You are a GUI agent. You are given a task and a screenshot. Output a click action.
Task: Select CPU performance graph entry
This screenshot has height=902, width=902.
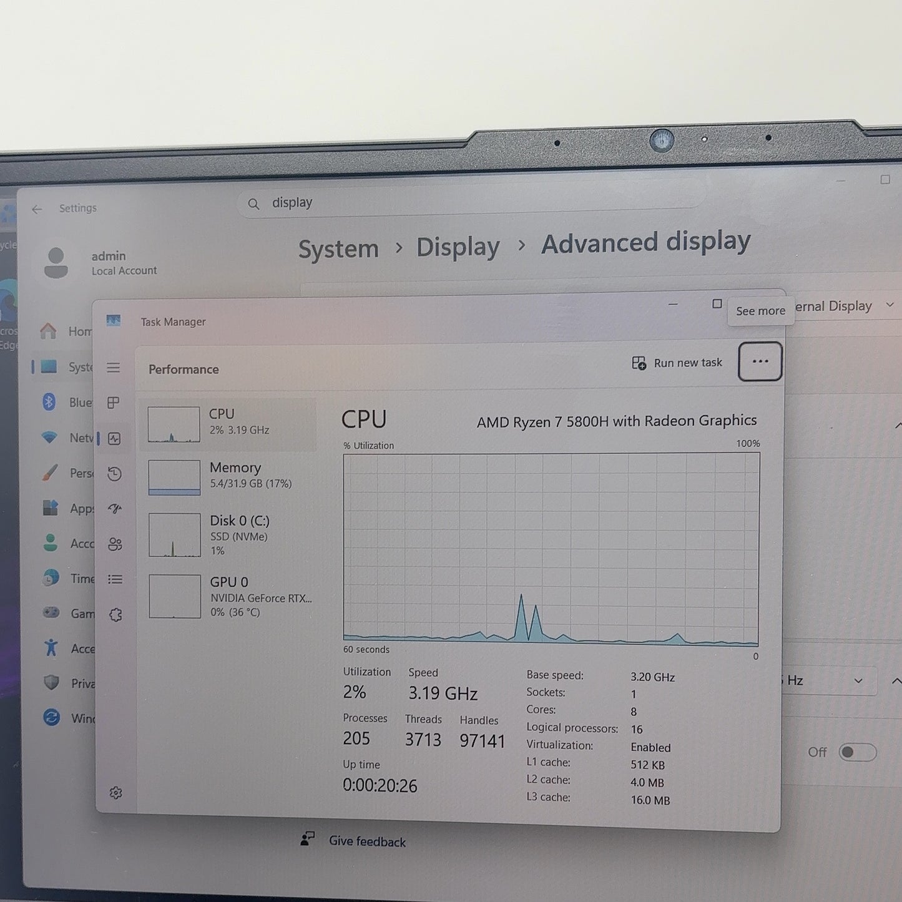click(x=228, y=424)
